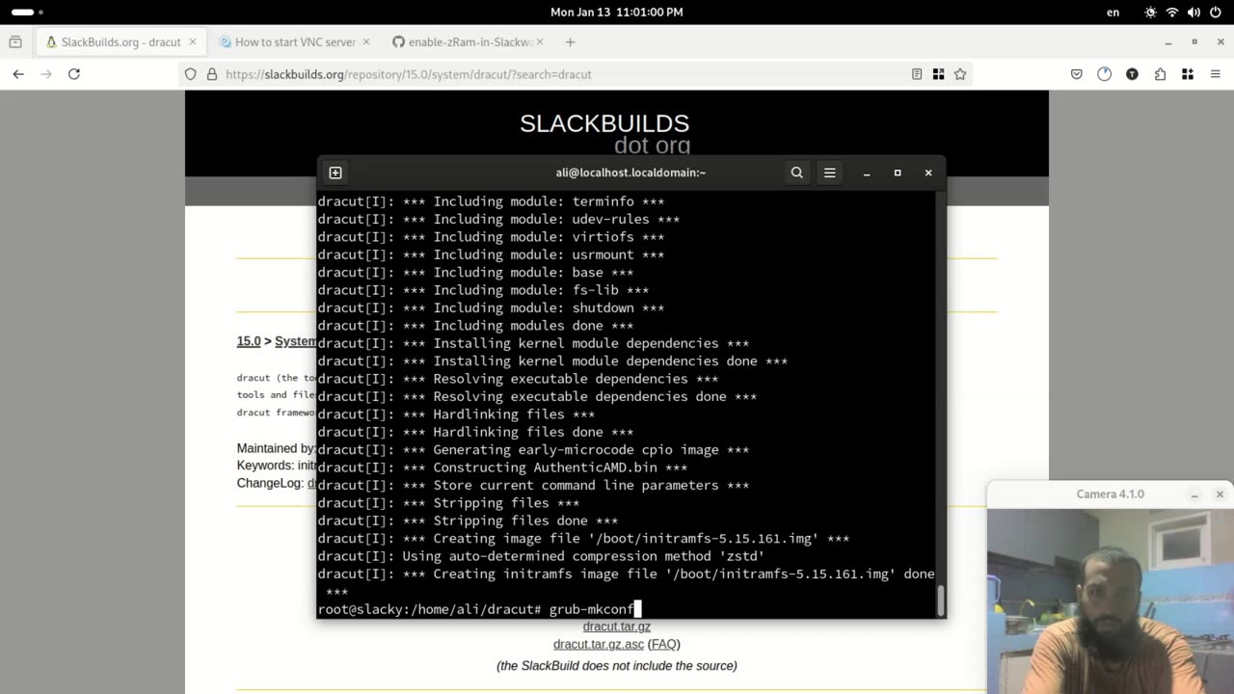Download the dracut.tar.gz SlackBuild
This screenshot has height=694, width=1234.
pos(617,627)
